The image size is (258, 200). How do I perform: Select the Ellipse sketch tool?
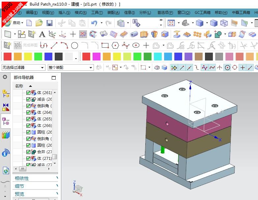point(136,45)
